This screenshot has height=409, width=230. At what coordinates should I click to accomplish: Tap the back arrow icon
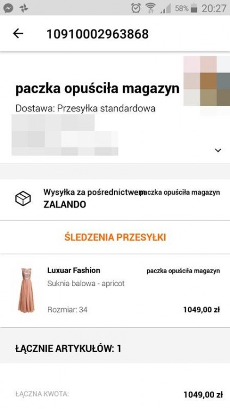(18, 33)
